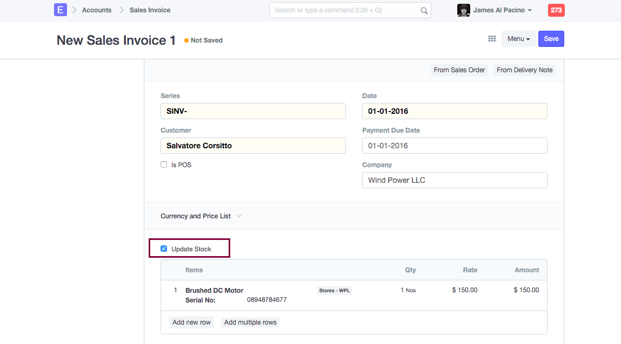Open the 273 notifications badge
The image size is (621, 344).
pos(556,10)
